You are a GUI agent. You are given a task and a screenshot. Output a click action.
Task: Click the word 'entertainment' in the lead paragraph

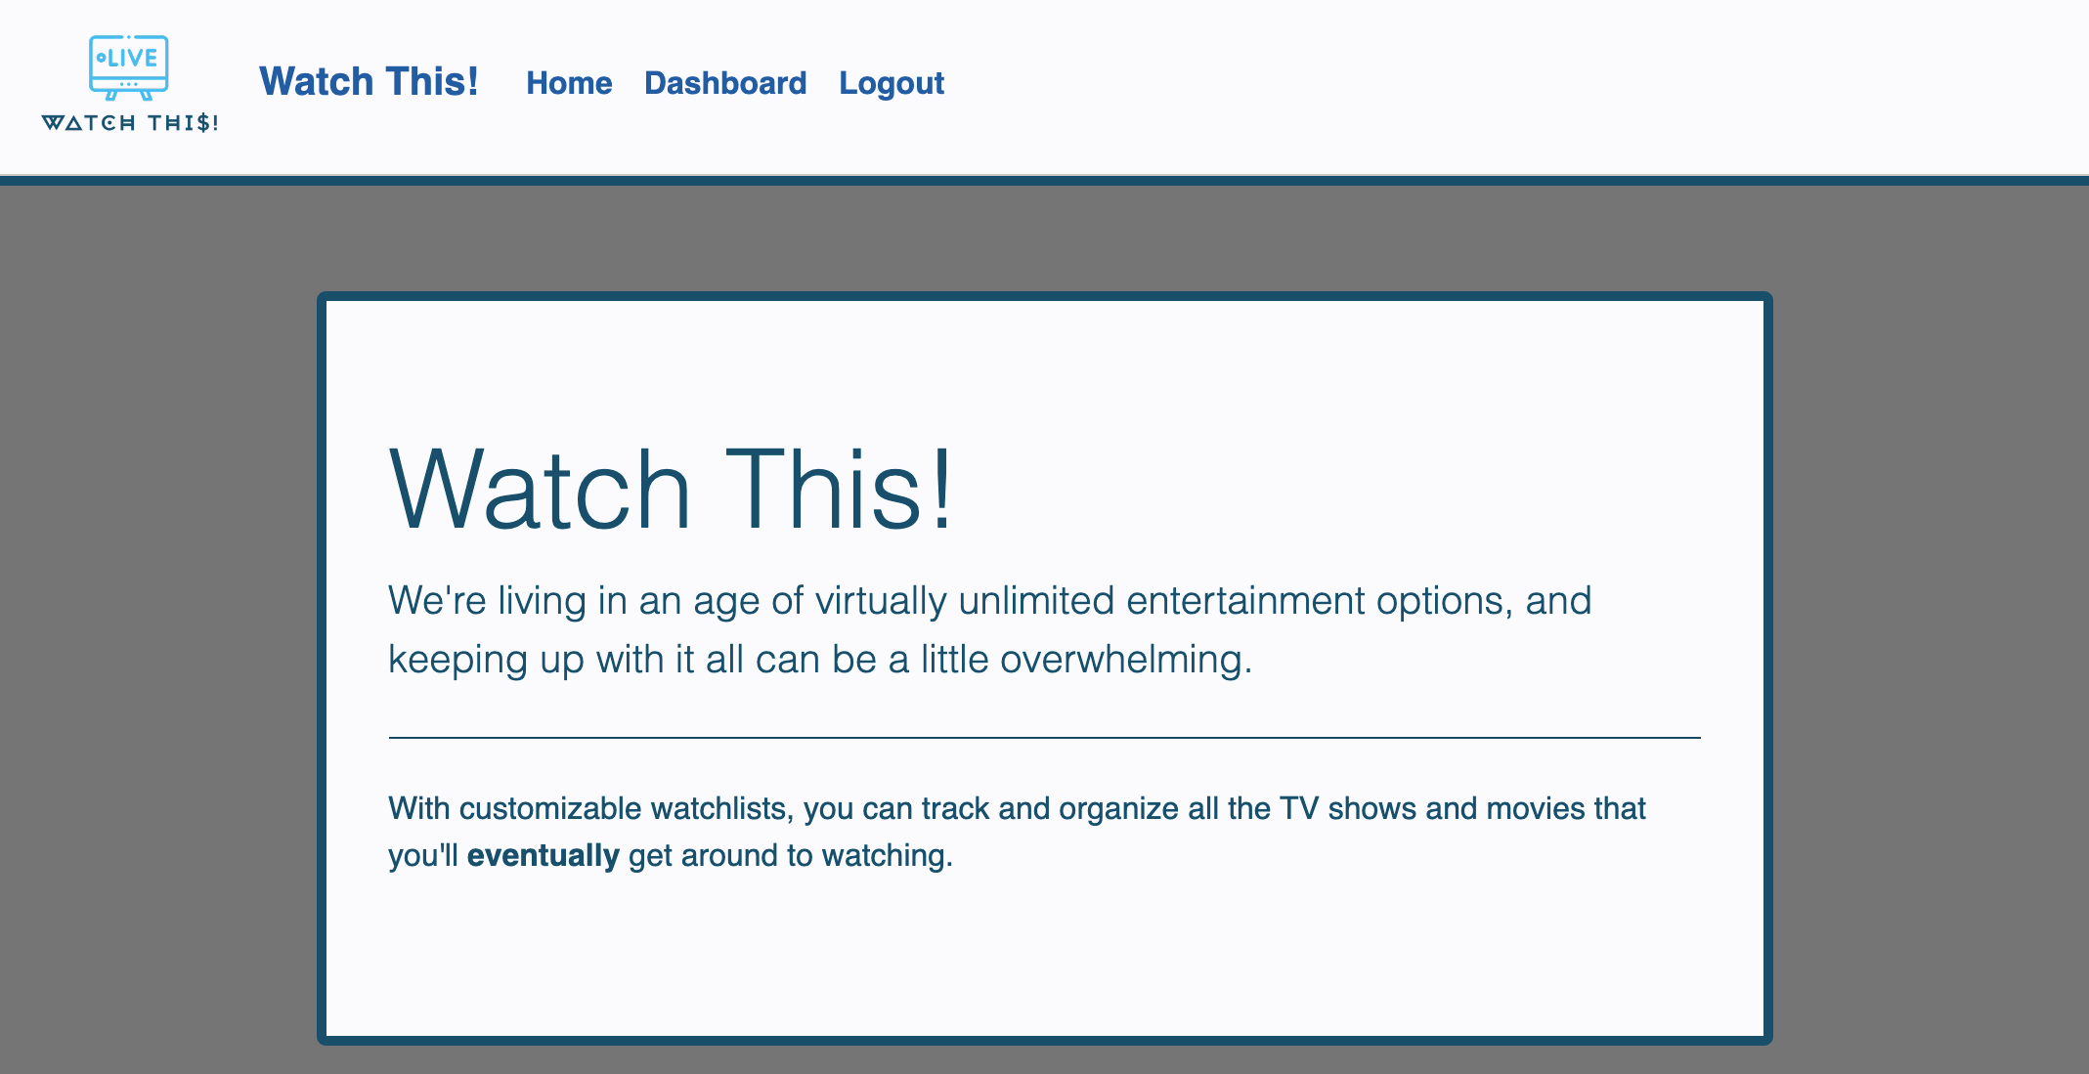[x=1244, y=601]
